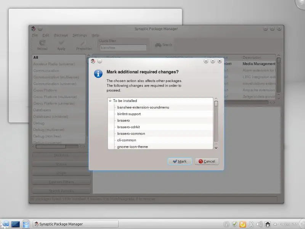Click the clock in the taskbar
The width and height of the screenshot is (305, 229).
(288, 224)
